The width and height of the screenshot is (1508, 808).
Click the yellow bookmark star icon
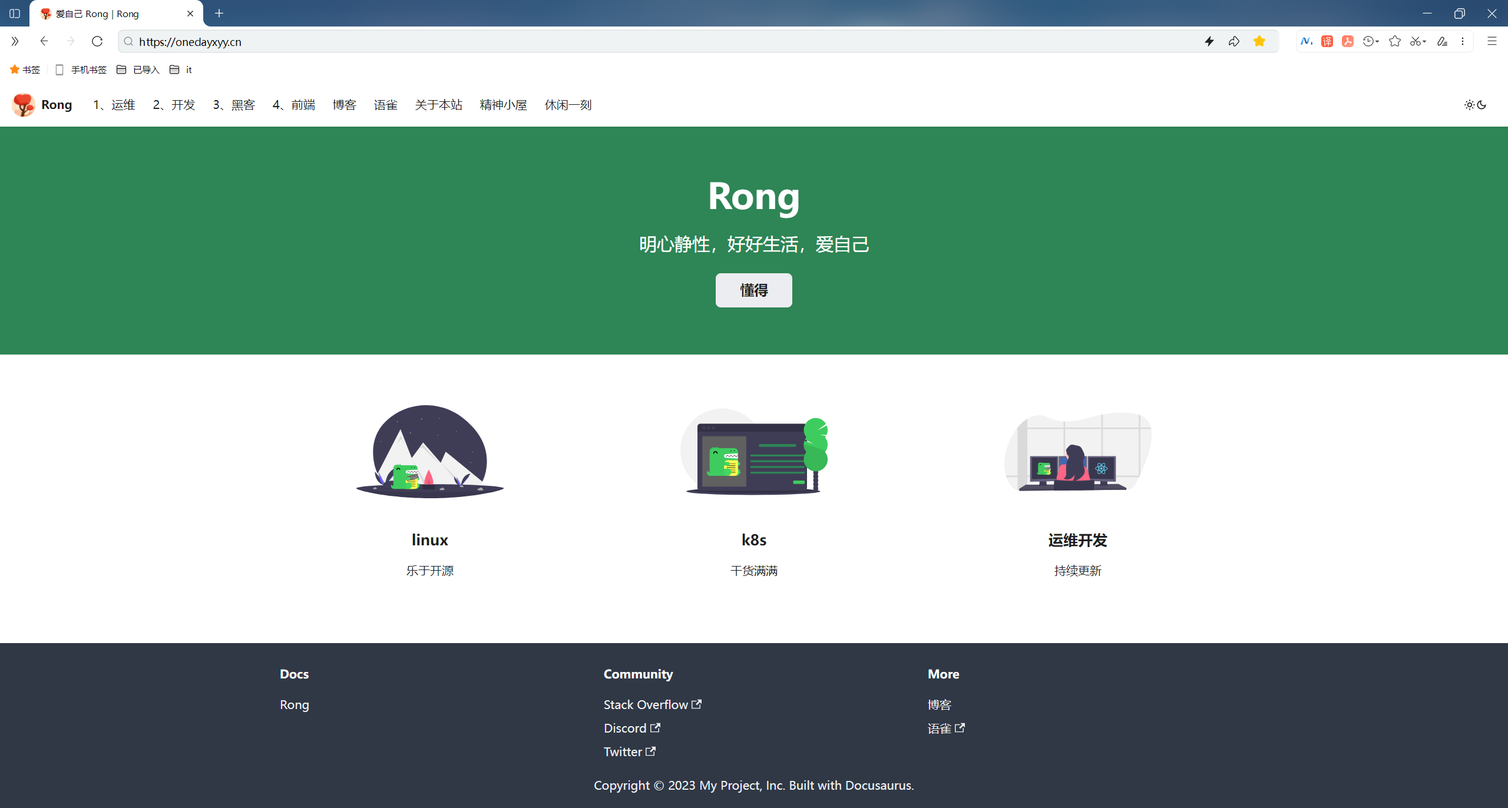[x=1259, y=41]
